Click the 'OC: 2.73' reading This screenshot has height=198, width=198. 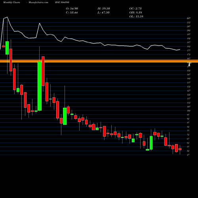tap(135, 9)
